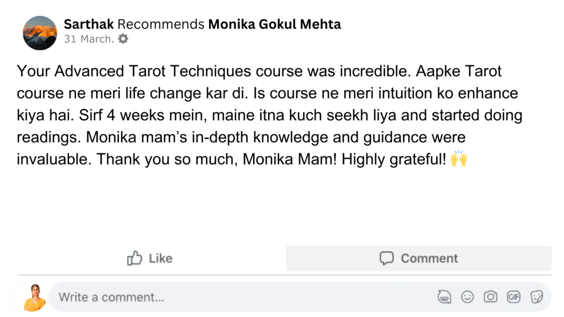Viewport: 564px width, 317px height.
Task: Open Sarthak's profile name link
Action: [89, 24]
